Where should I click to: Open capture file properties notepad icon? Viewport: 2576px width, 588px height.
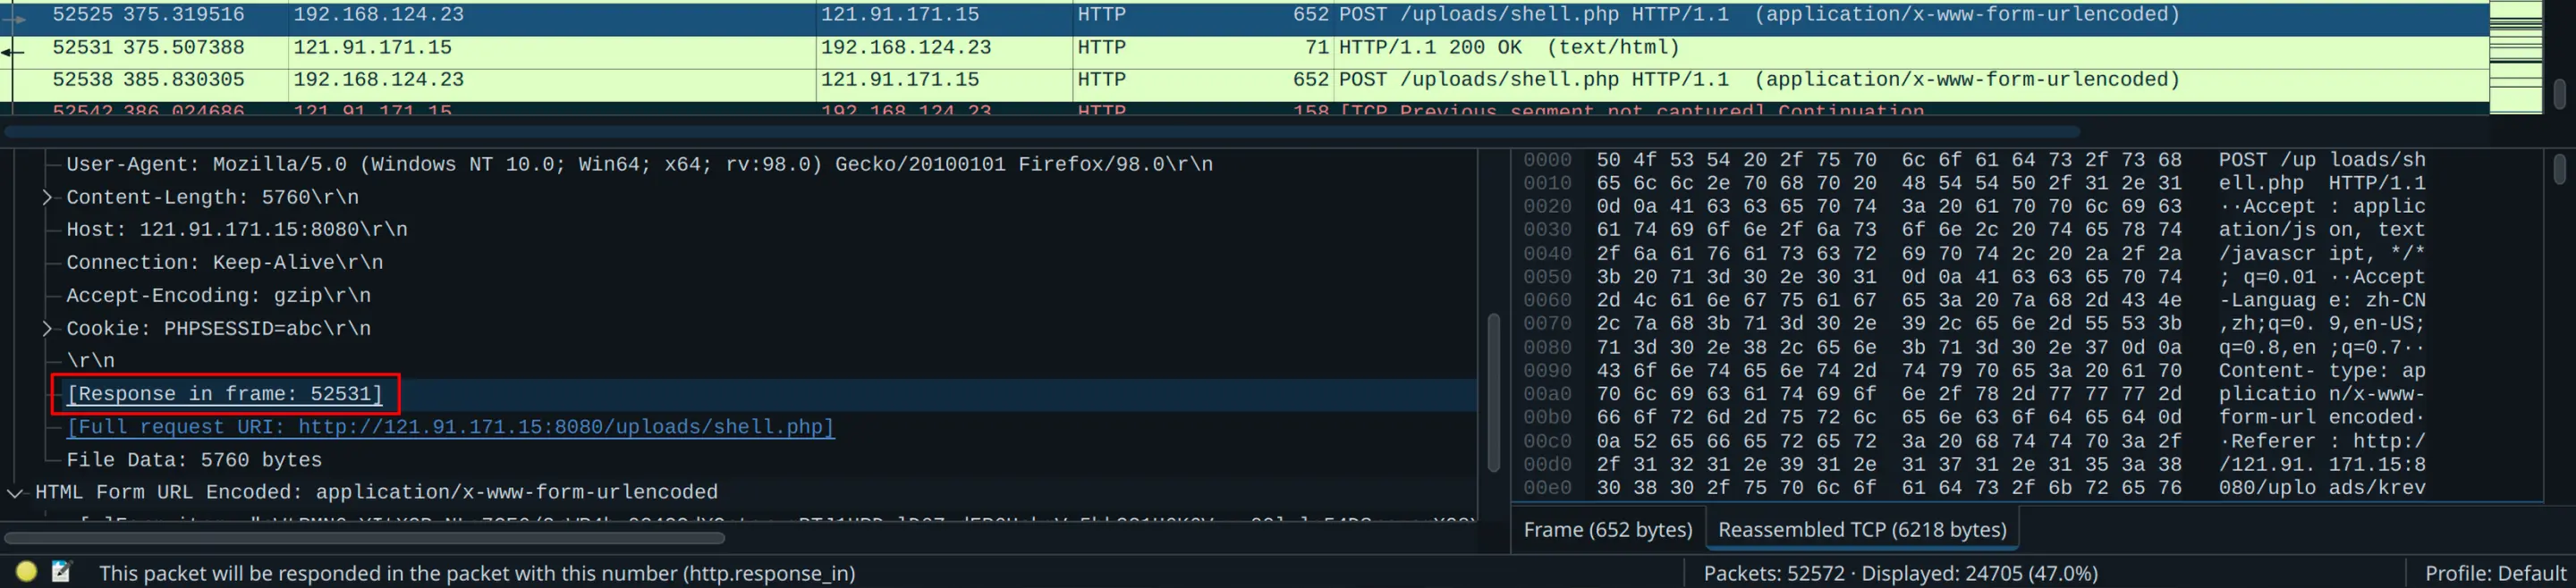pos(61,571)
